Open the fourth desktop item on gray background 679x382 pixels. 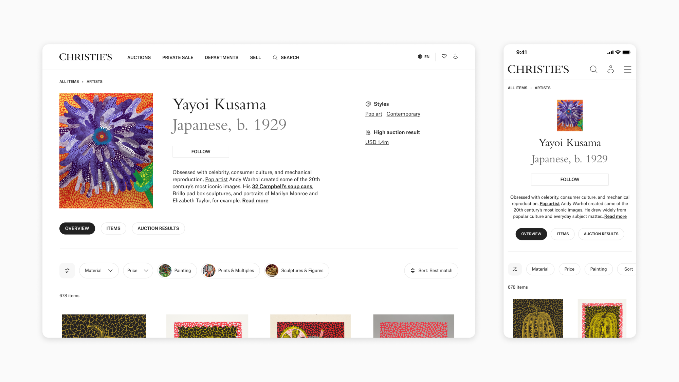tap(414, 326)
